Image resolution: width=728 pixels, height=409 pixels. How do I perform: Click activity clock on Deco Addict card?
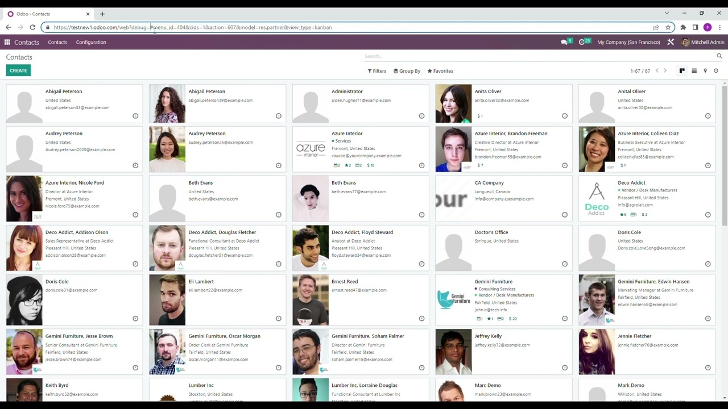pyautogui.click(x=708, y=215)
